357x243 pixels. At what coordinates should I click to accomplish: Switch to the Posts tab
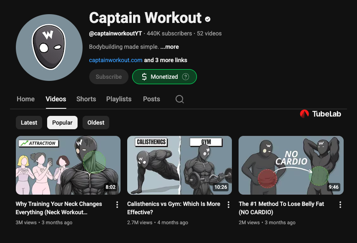pos(151,99)
